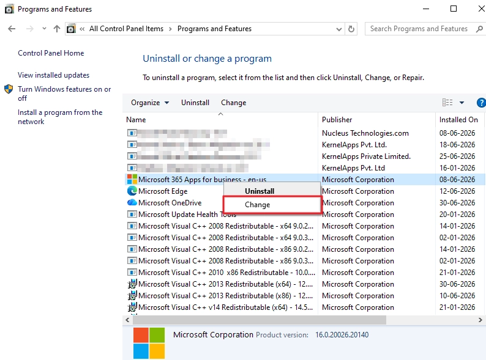Open the Organize menu
486x360 pixels.
point(150,103)
